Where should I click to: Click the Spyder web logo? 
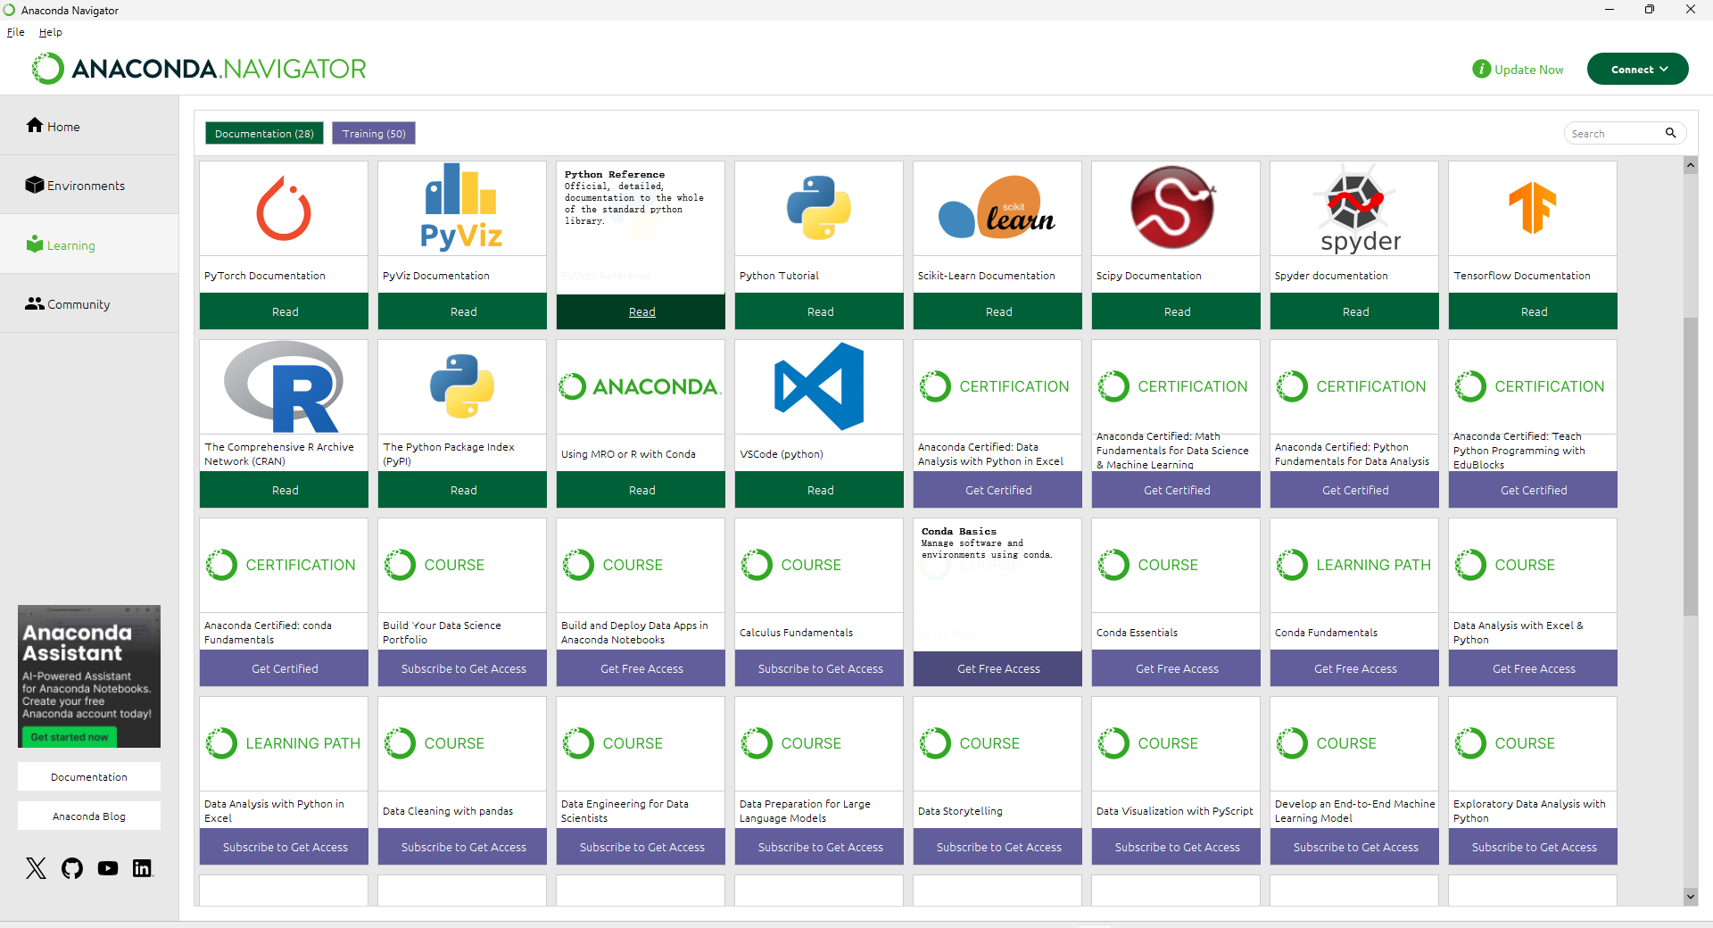tap(1354, 210)
